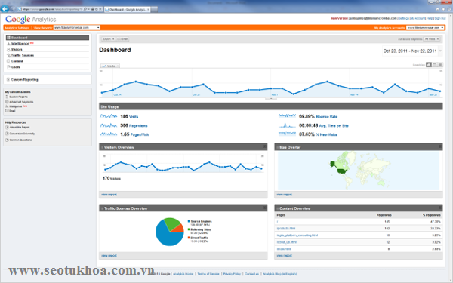The width and height of the screenshot is (453, 283).
Task: Open the Goals sidebar section
Action: tap(15, 67)
